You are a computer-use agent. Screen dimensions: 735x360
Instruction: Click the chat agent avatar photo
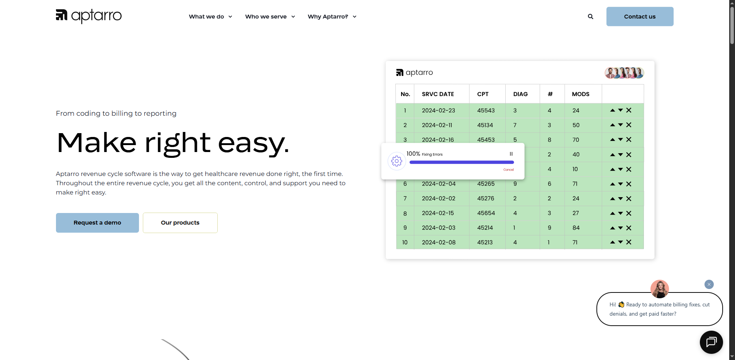pos(660,289)
